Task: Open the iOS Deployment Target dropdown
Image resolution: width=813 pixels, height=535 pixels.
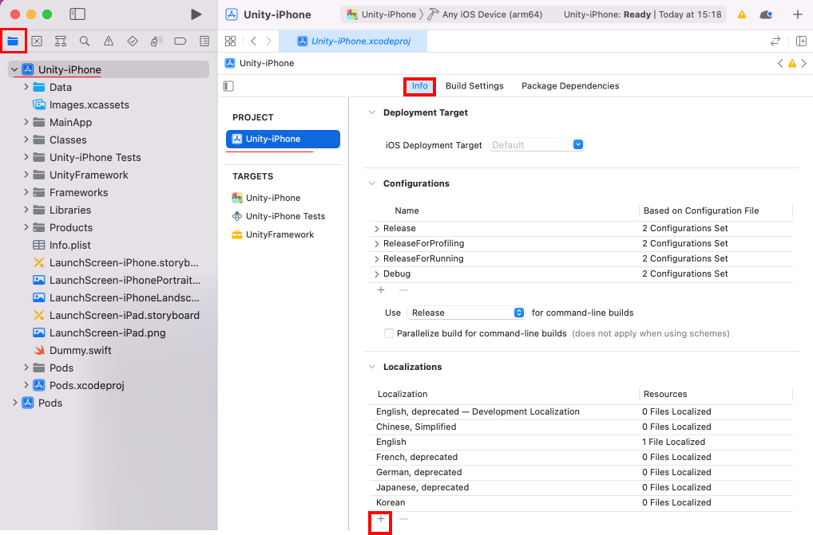Action: (x=537, y=145)
